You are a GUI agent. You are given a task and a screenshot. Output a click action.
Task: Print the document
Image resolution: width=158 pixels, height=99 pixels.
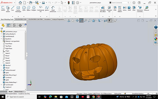pyautogui.click(x=43, y=3)
